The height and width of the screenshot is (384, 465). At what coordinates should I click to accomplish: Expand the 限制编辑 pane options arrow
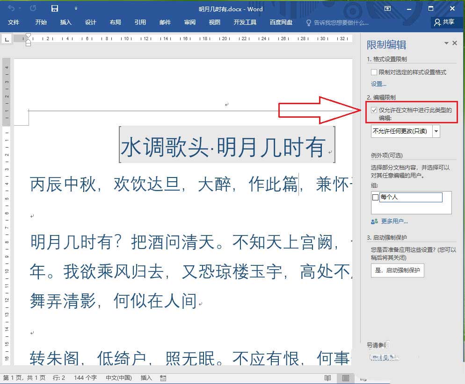pyautogui.click(x=446, y=43)
